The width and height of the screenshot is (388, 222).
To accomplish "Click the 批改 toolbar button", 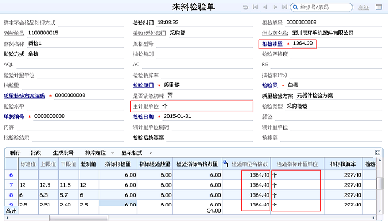I will [x=36, y=153].
